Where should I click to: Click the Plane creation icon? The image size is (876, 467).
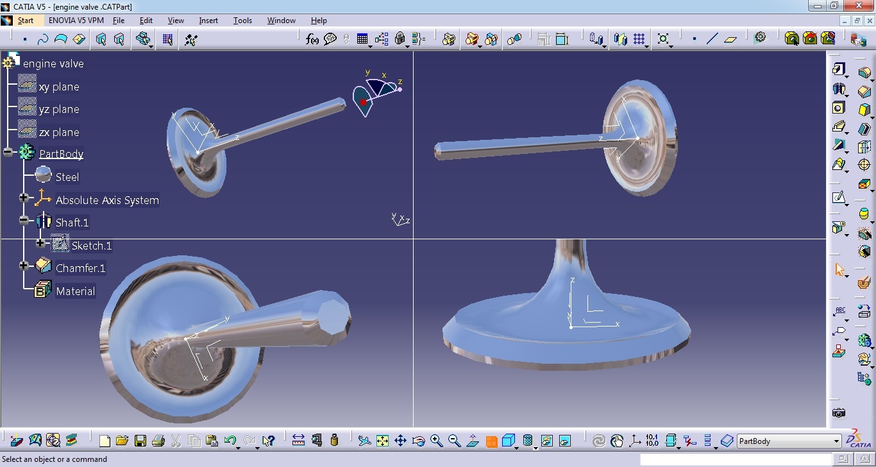click(730, 39)
